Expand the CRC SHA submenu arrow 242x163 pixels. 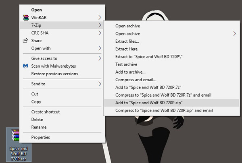(x=100, y=33)
